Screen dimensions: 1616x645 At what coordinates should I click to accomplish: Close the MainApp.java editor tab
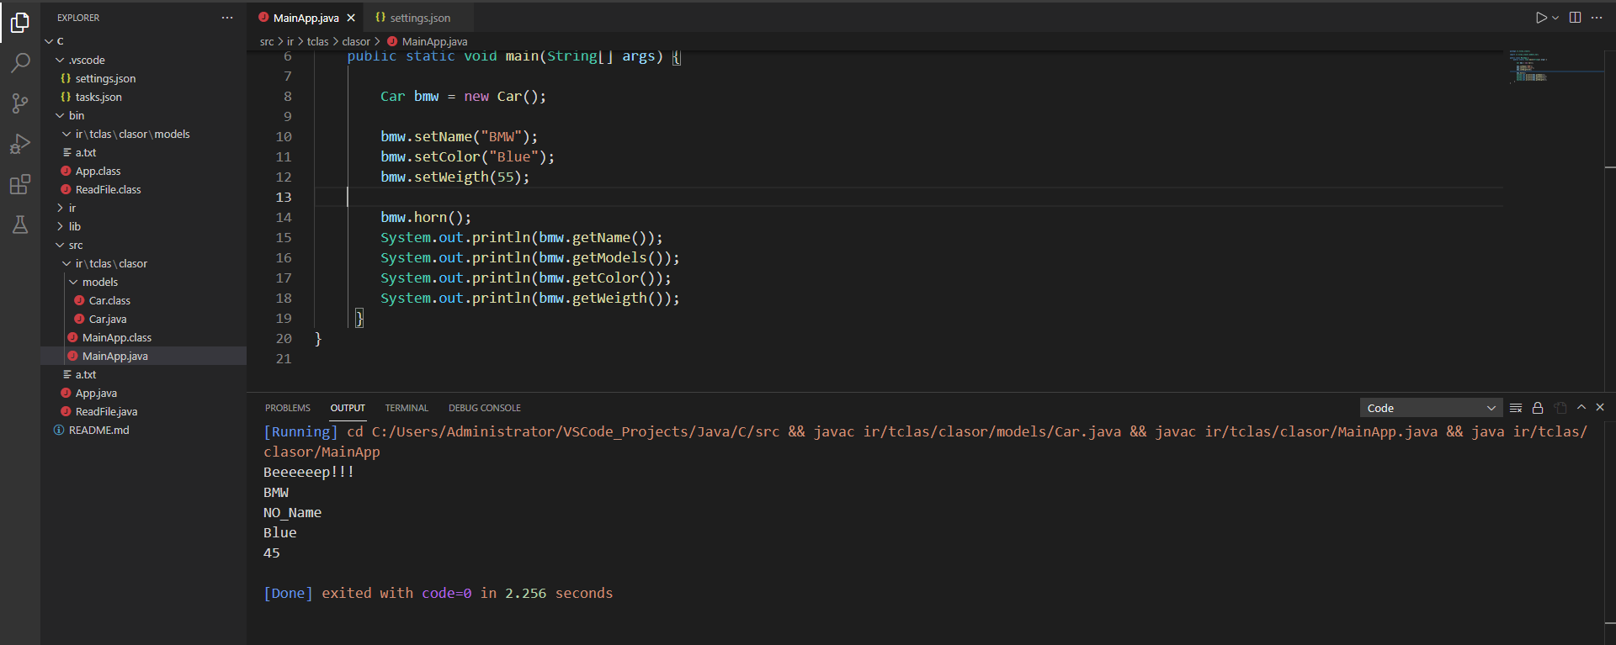pyautogui.click(x=351, y=18)
